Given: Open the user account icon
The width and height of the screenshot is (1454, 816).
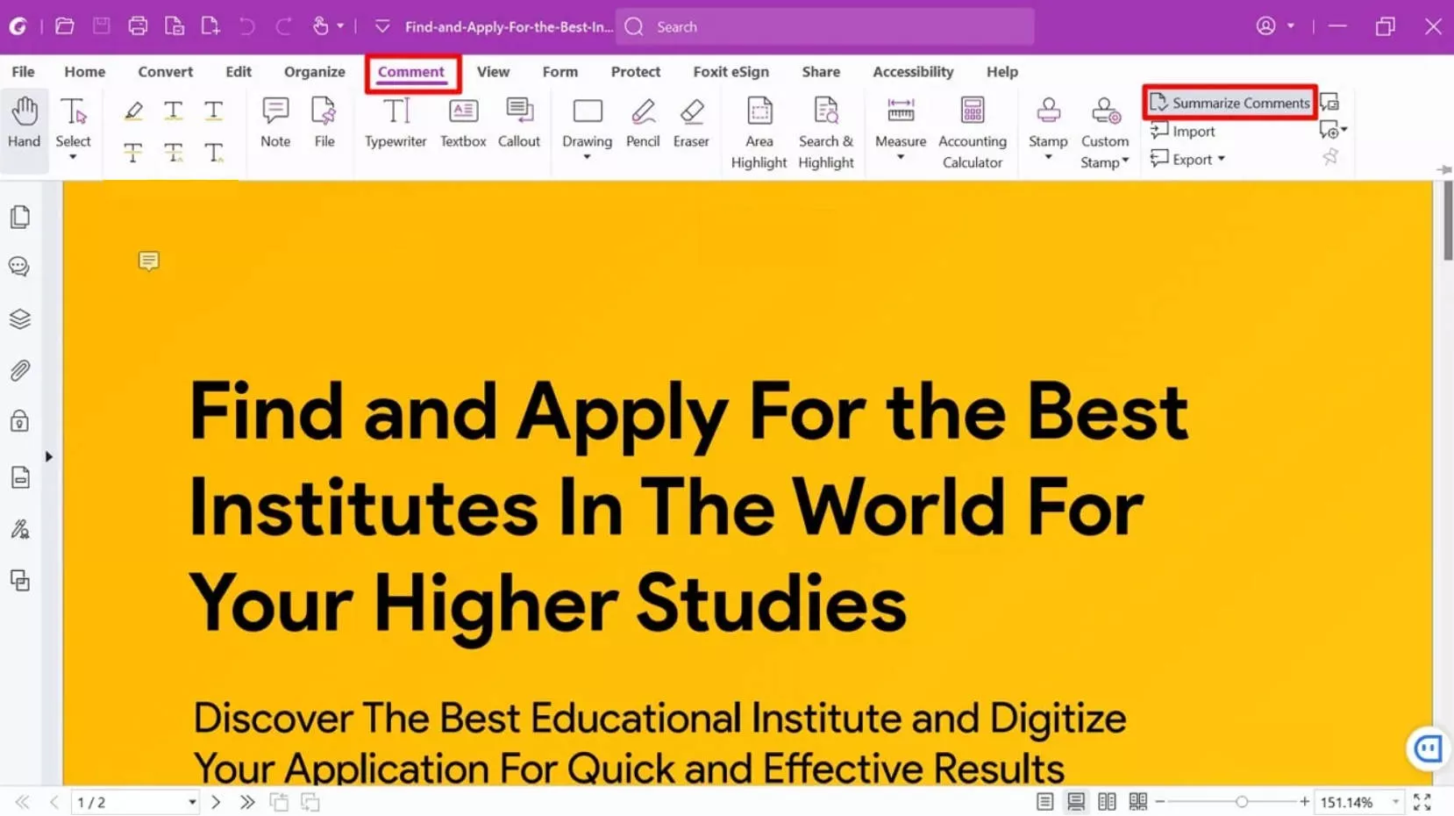Looking at the screenshot, I should (x=1265, y=26).
